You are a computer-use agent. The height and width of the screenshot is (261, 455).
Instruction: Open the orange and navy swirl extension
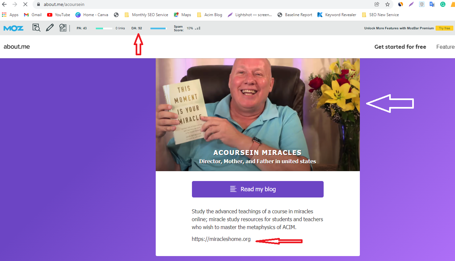401,5
